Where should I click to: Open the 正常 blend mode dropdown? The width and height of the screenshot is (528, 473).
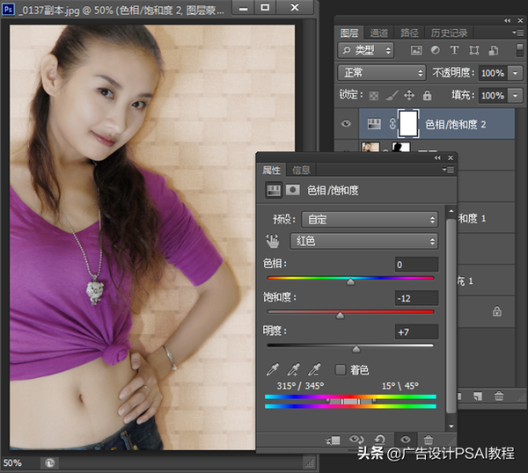[382, 73]
